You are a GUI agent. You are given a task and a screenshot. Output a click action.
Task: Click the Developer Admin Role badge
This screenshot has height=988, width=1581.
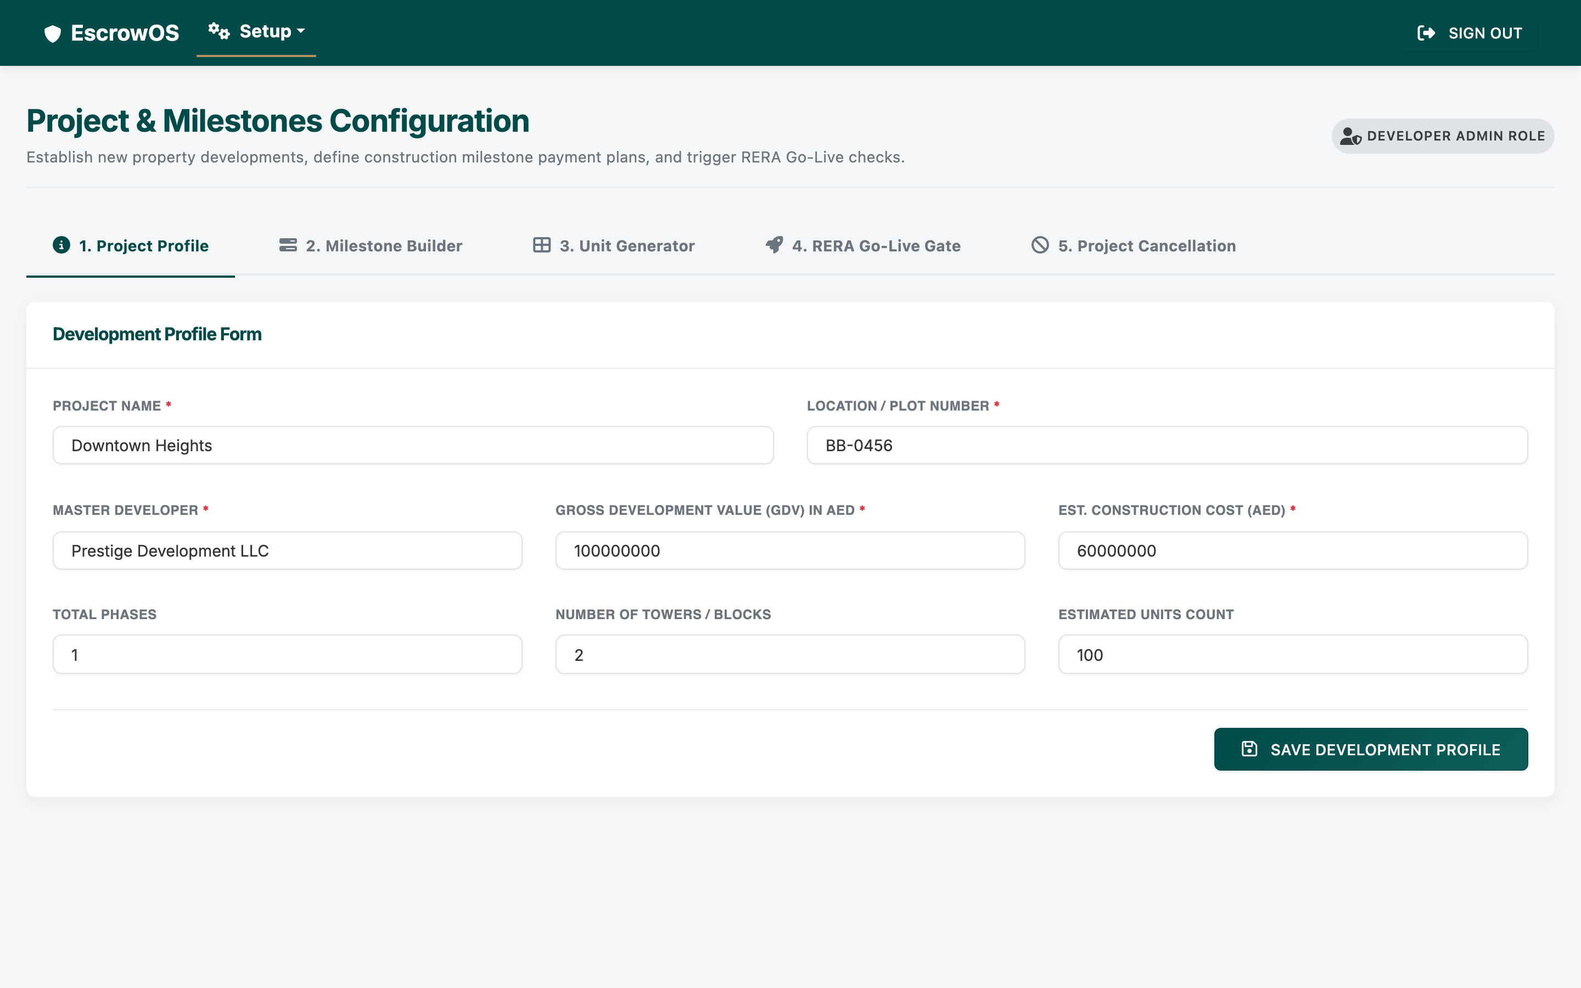(x=1443, y=136)
